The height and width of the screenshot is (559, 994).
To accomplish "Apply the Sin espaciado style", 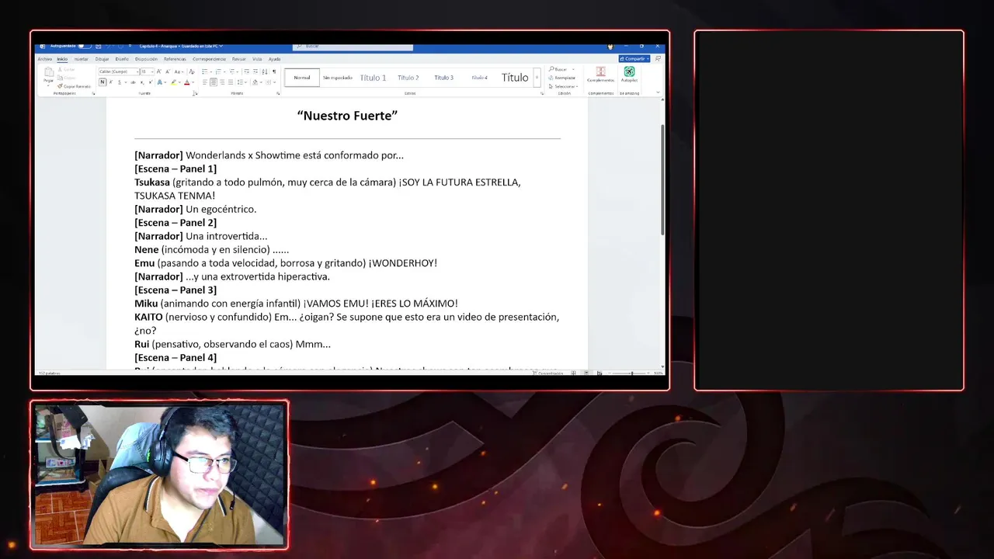I will pyautogui.click(x=338, y=78).
